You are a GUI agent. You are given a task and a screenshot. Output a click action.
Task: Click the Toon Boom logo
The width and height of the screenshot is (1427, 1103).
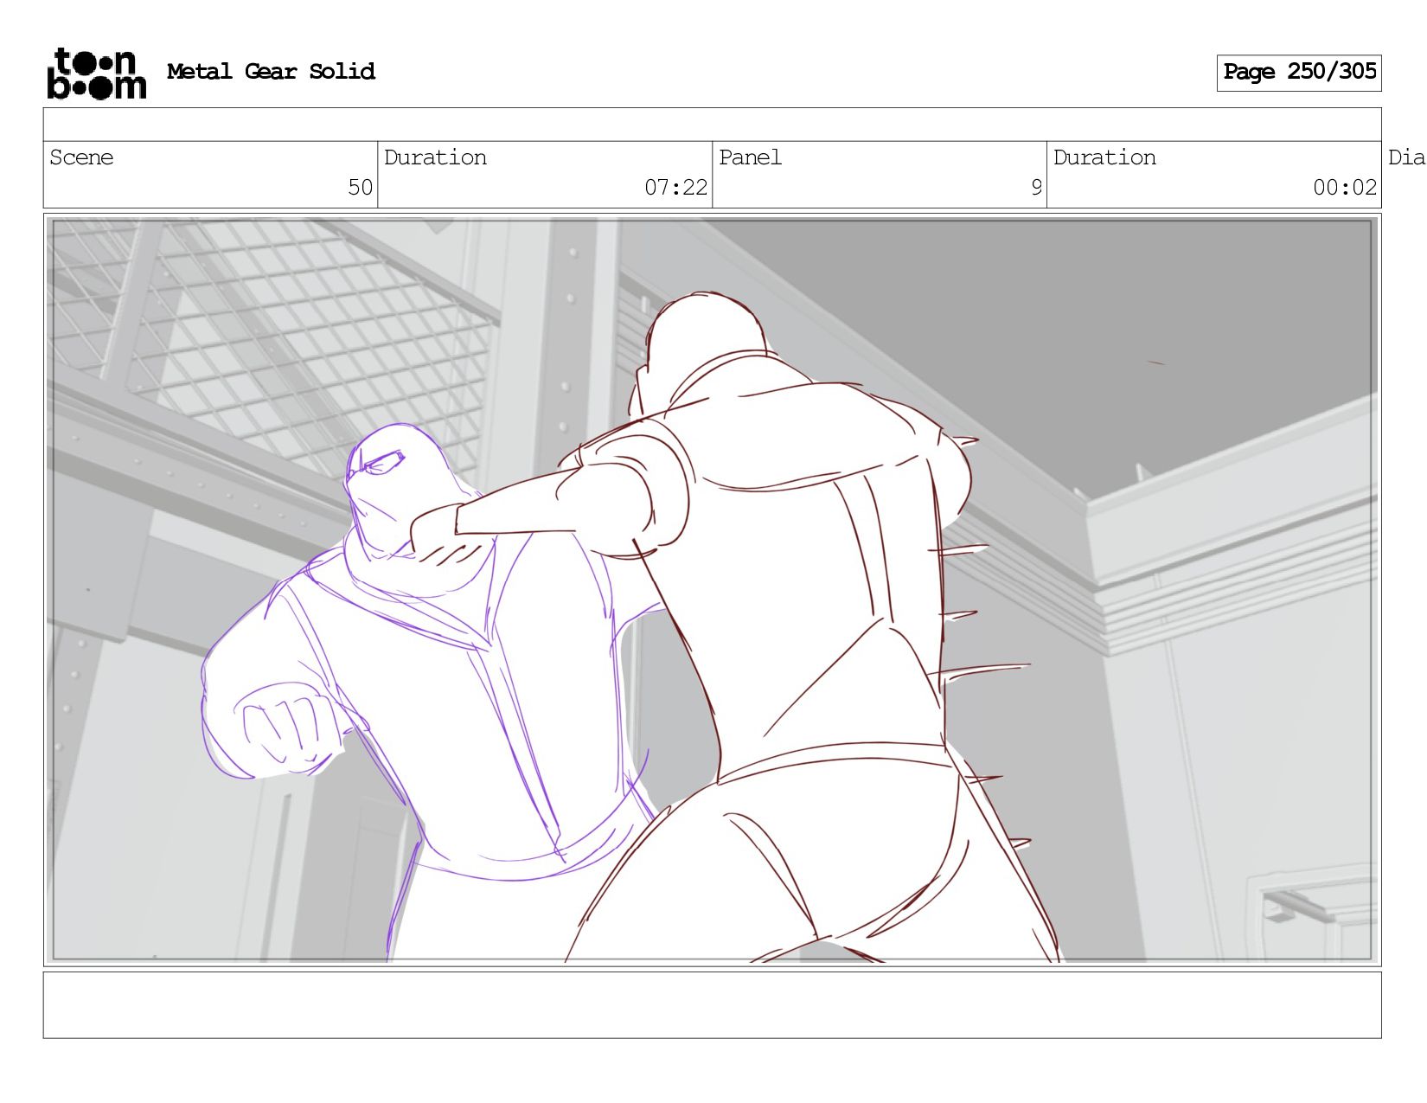coord(97,74)
